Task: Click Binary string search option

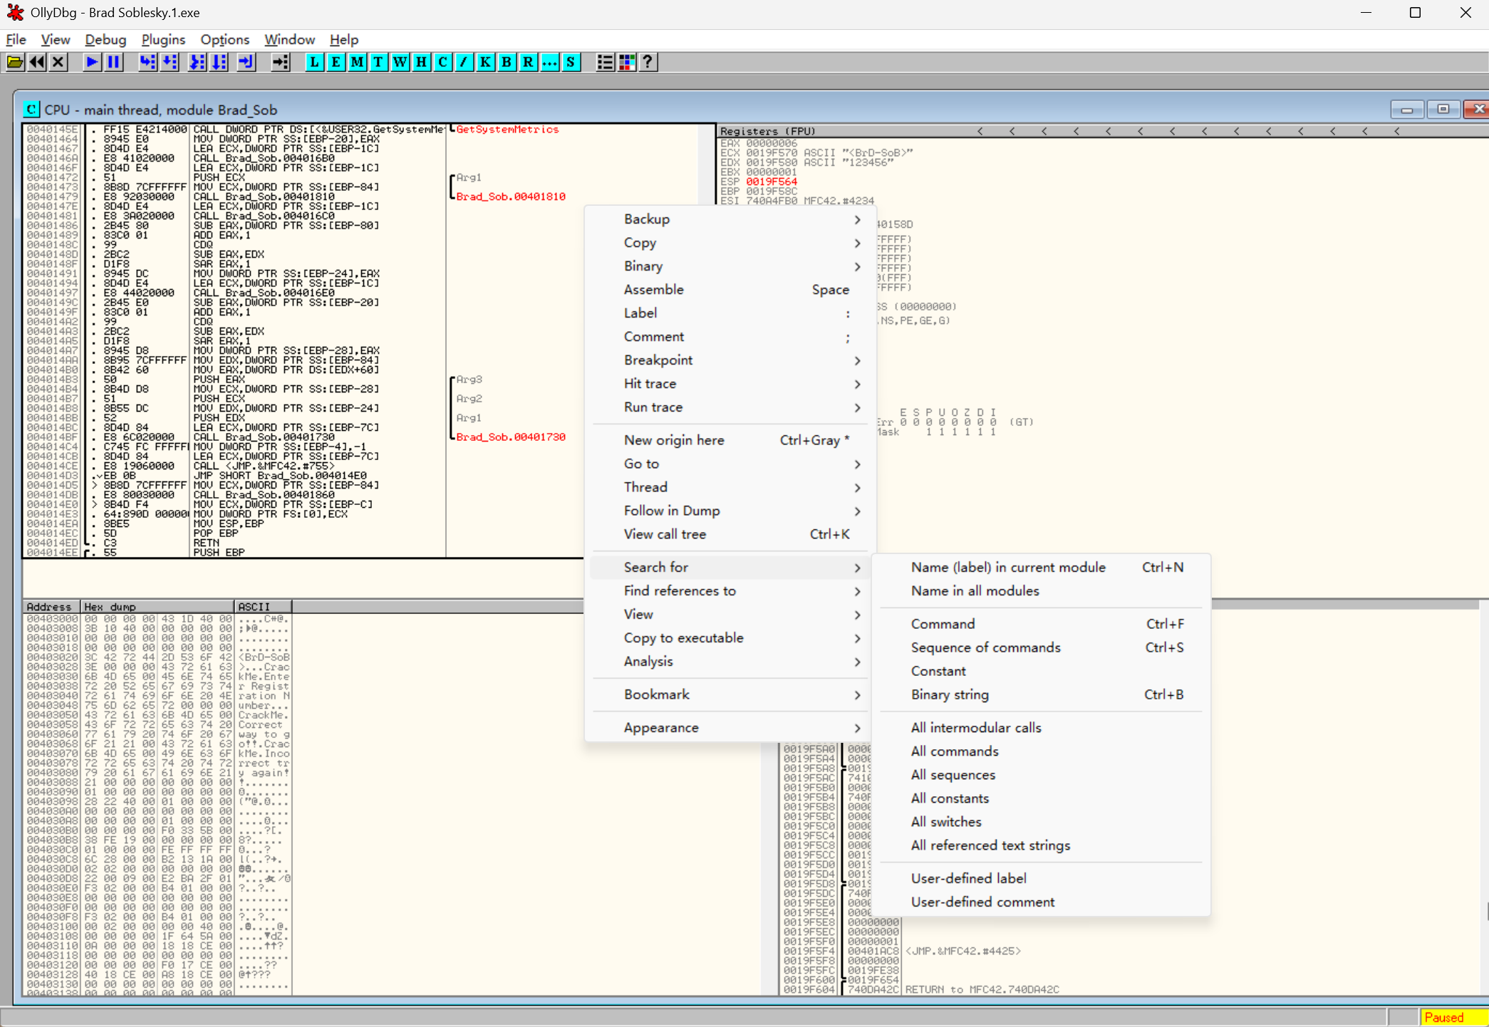Action: coord(949,694)
